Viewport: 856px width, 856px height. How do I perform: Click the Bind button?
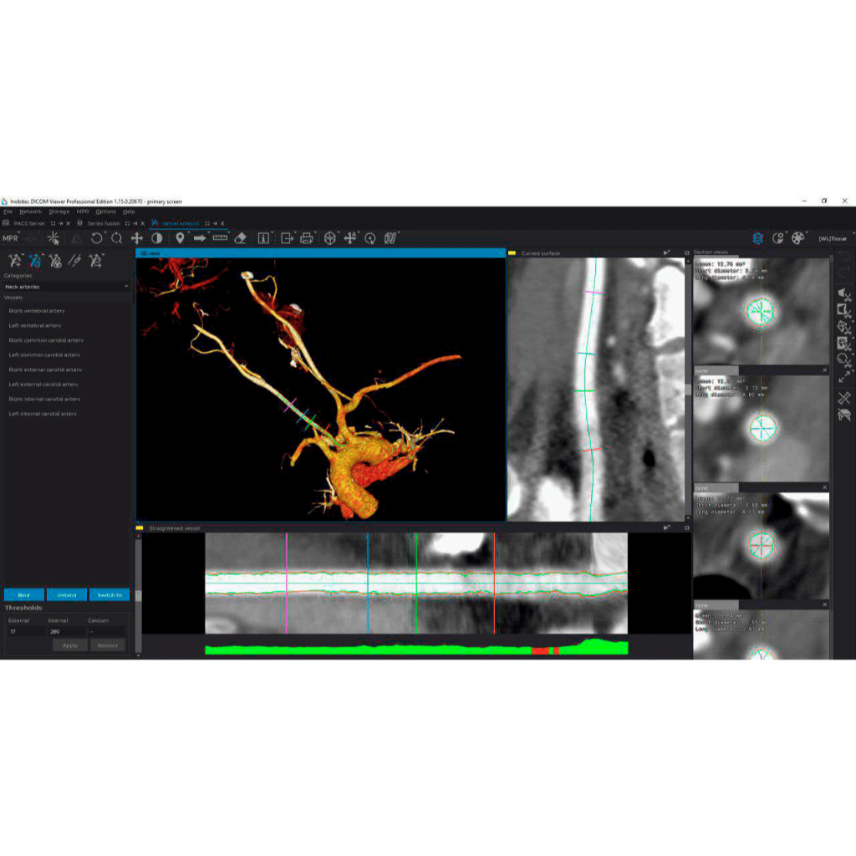coord(24,594)
